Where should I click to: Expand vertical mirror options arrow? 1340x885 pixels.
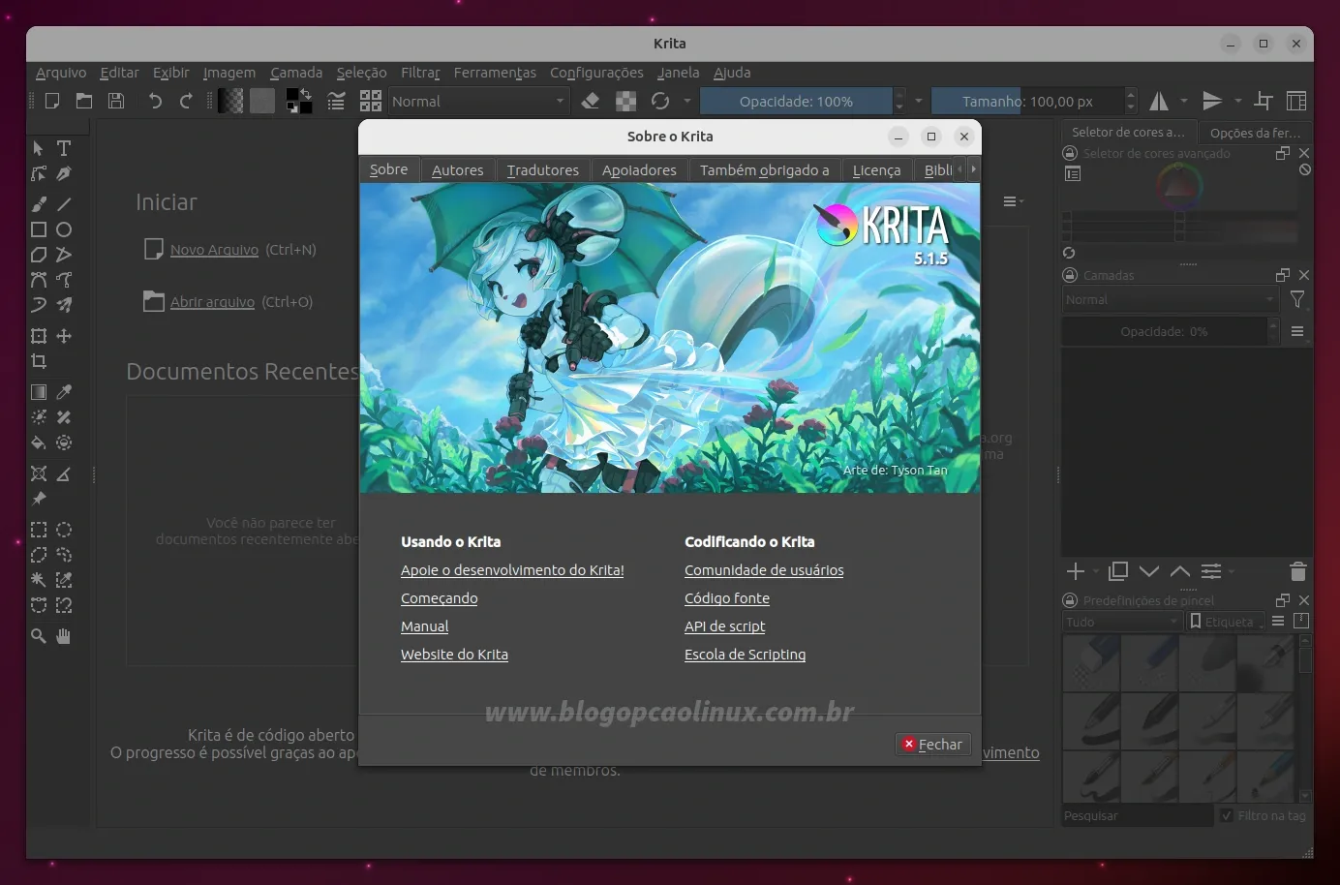pyautogui.click(x=1237, y=101)
